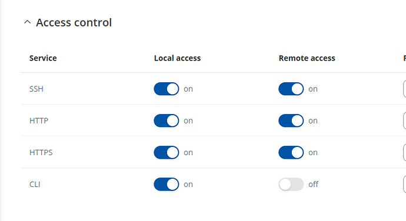
Task: Turn off HTTP remote access toggle
Action: click(x=291, y=120)
